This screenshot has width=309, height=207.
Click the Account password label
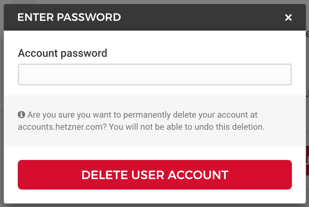point(62,53)
